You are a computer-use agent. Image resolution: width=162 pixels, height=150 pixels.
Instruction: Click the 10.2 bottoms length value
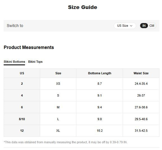[99, 131]
